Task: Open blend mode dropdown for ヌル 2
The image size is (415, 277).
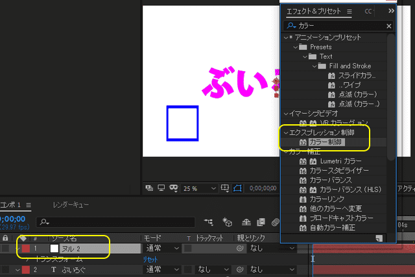Action: coord(162,249)
